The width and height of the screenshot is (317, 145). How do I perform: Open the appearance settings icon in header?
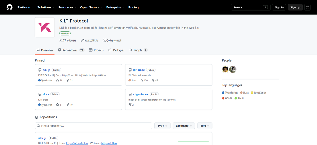point(307,7)
